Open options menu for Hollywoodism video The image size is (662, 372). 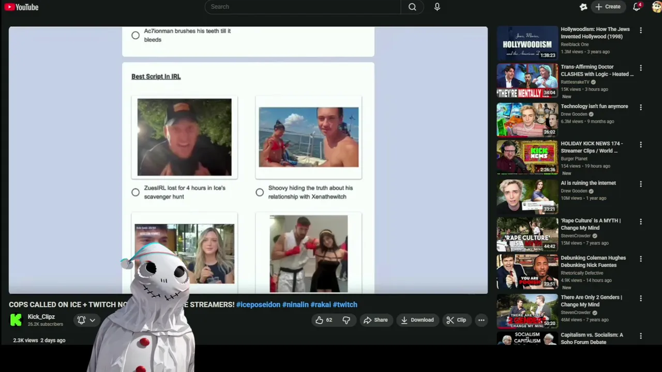[641, 30]
